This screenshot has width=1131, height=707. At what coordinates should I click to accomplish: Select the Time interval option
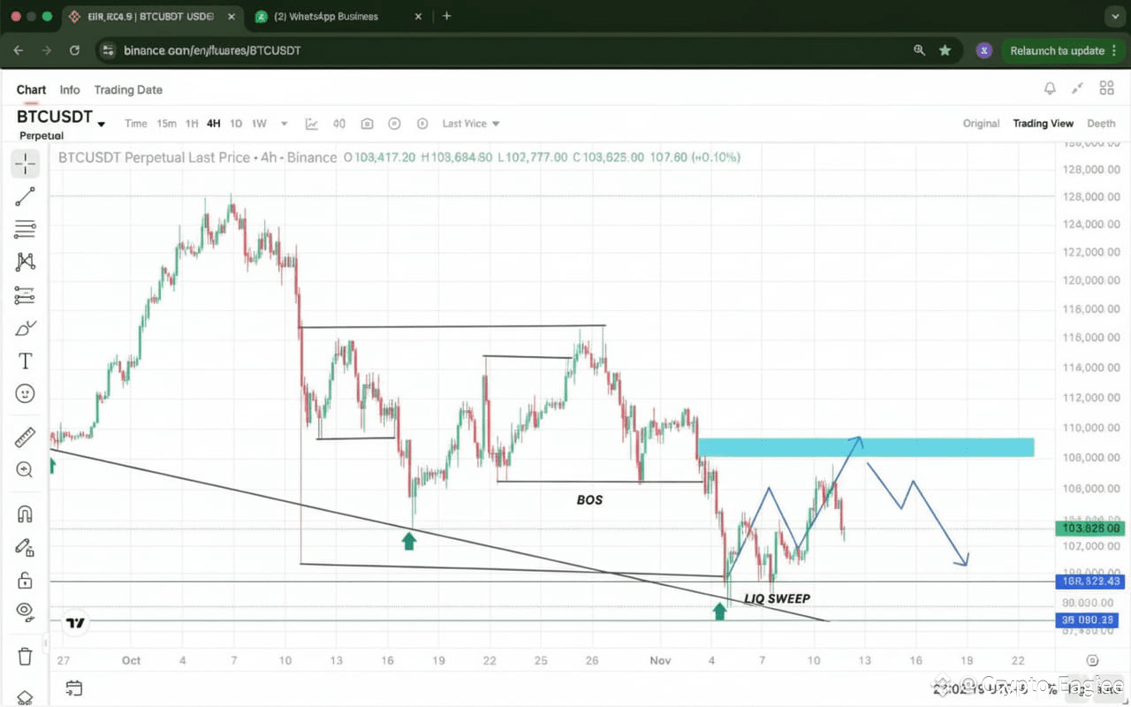136,124
